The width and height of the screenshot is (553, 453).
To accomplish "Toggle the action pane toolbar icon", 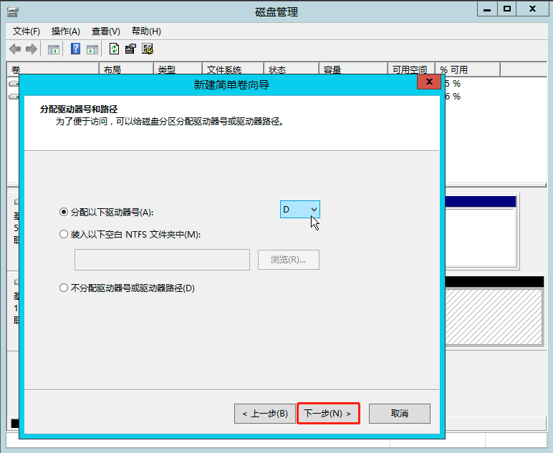I will pyautogui.click(x=92, y=49).
